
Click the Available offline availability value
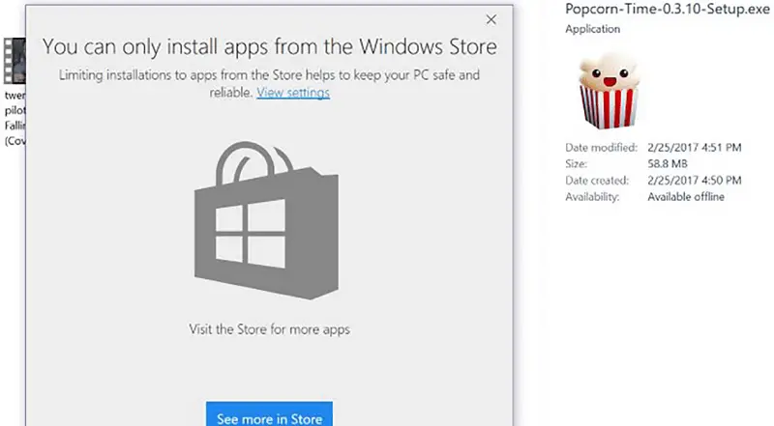tap(686, 197)
